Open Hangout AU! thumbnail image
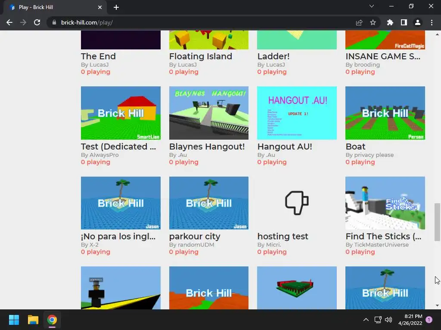Image resolution: width=441 pixels, height=330 pixels. (297, 113)
